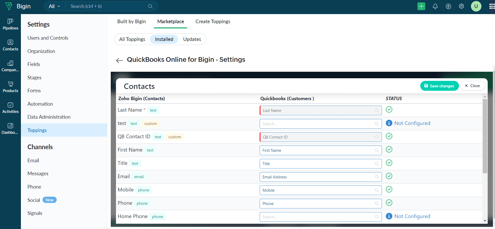The width and height of the screenshot is (495, 229).
Task: Select the Updates toppings filter
Action: coord(192,39)
